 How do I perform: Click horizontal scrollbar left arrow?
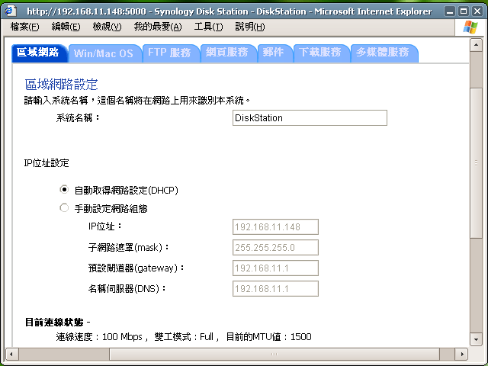pos(12,354)
